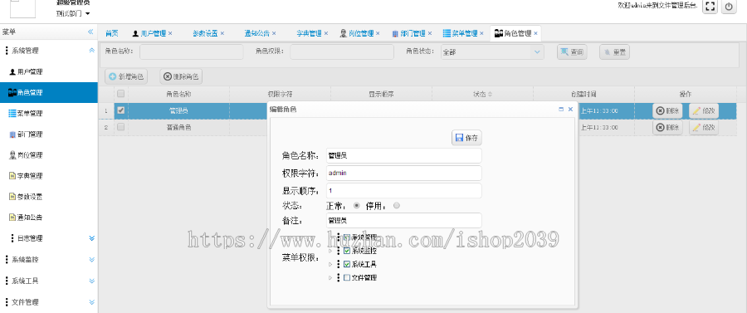The image size is (747, 313).
Task: Expand the 文件管理 sidebar group
Action: pos(92,302)
